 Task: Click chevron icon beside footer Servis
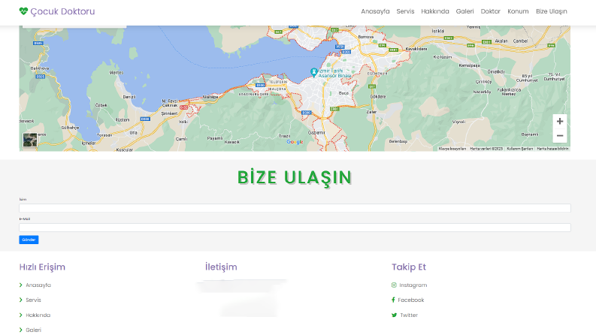coord(21,300)
